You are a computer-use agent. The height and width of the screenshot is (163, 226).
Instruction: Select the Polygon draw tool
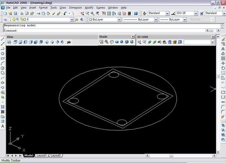pos(3,53)
